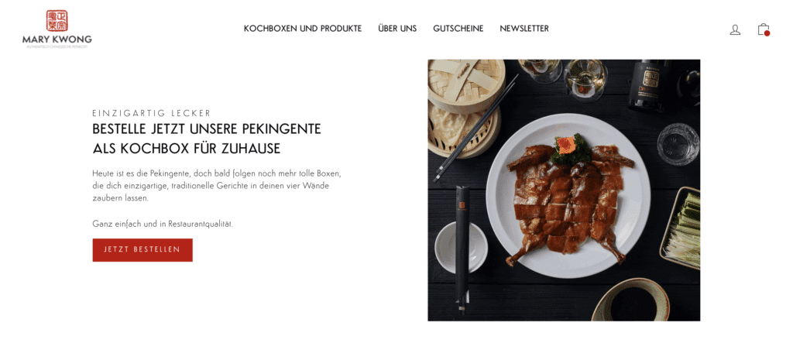Open the shopping cart bag icon
This screenshot has width=793, height=343.
coord(763,29)
